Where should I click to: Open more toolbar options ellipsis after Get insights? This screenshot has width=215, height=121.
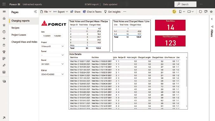[124, 12]
